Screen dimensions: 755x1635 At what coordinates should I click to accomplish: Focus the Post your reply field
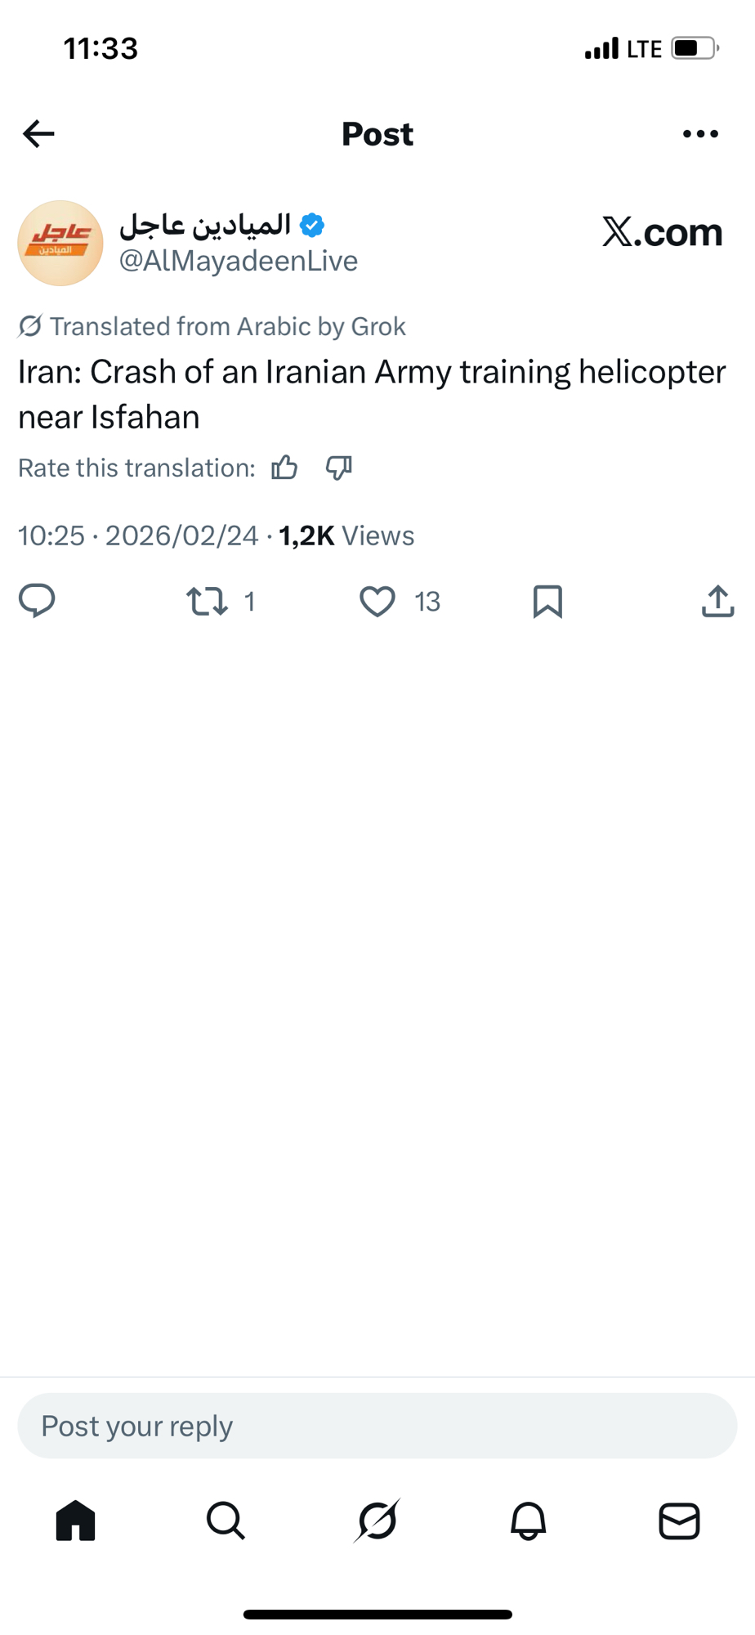[377, 1426]
